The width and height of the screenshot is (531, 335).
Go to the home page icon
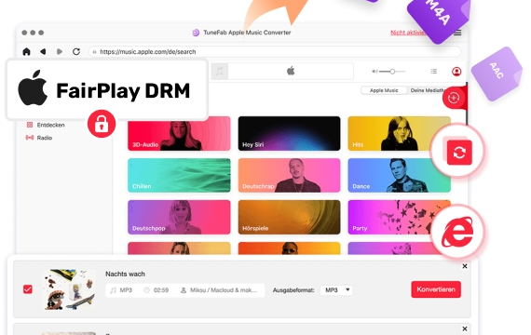26,52
